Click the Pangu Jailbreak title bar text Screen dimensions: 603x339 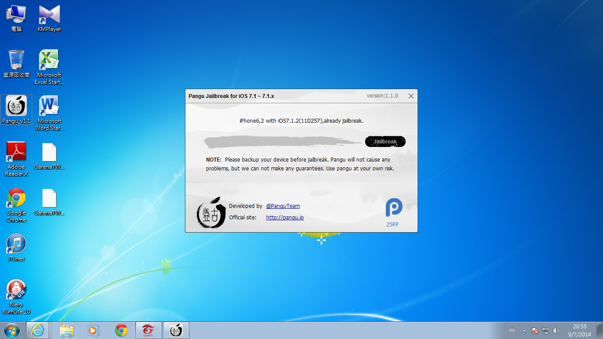tap(231, 96)
